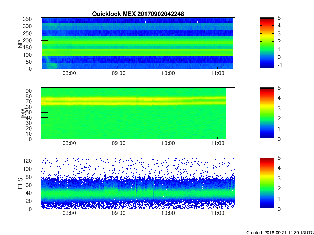Viewport: 314px width, 235px height.
Task: Click the 11:00 tick under the ELS plot
Action: 218,214
